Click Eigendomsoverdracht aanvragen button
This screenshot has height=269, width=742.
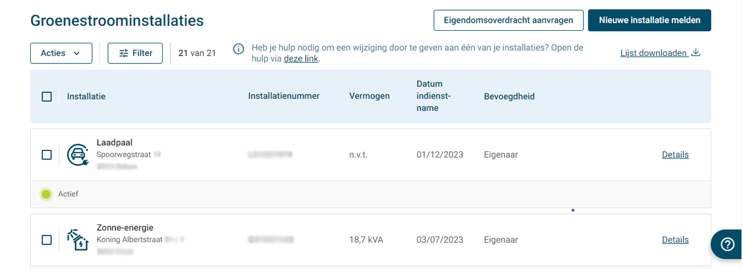(508, 21)
